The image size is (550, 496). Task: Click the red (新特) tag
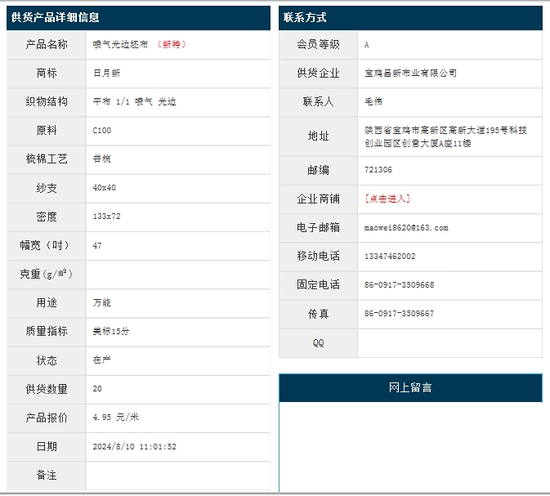pos(171,44)
